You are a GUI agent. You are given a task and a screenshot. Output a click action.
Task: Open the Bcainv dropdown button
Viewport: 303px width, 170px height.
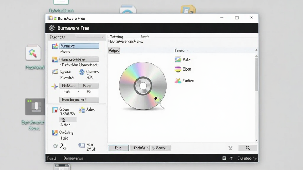pyautogui.click(x=161, y=148)
